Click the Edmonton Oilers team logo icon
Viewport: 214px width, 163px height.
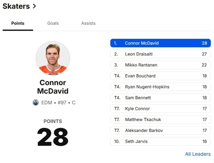36,102
